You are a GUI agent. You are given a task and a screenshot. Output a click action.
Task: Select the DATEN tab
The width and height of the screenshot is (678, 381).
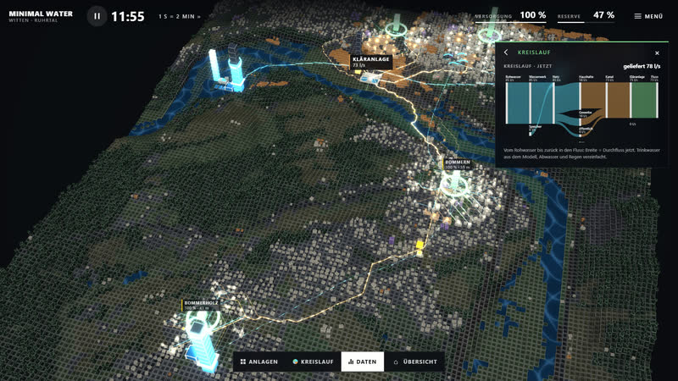pos(363,362)
